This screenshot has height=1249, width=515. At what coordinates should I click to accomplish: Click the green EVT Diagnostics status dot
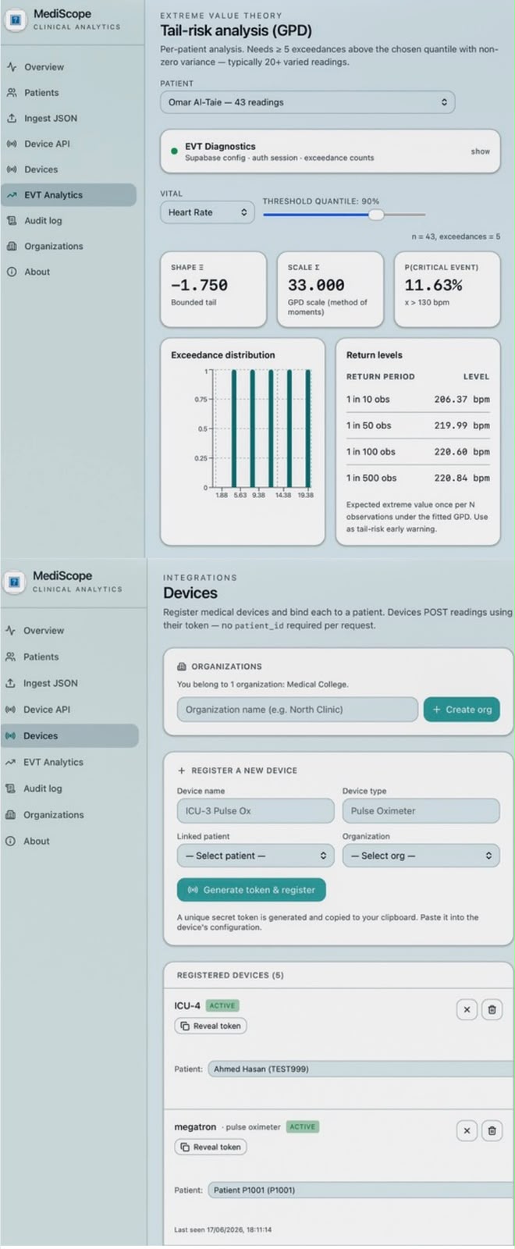(173, 151)
